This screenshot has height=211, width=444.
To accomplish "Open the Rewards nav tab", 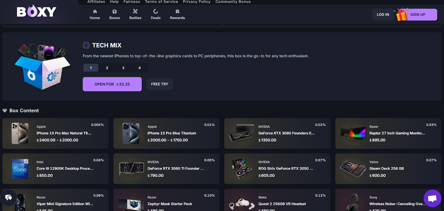I will tap(177, 14).
